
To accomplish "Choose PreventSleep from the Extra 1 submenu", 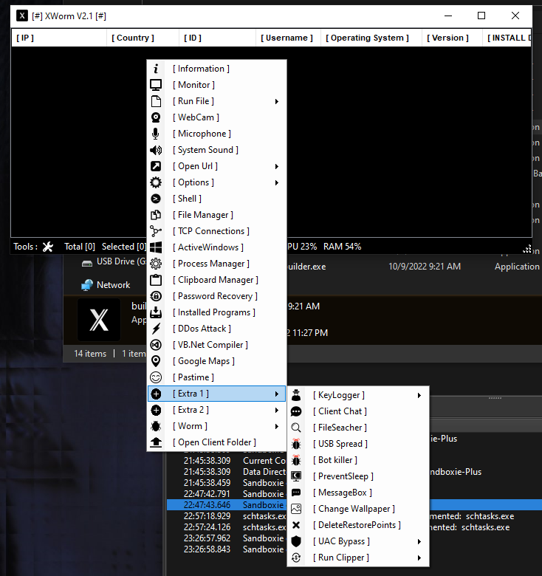I will [357, 476].
